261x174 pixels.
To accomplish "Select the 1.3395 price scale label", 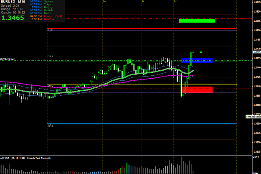I will click(257, 96).
